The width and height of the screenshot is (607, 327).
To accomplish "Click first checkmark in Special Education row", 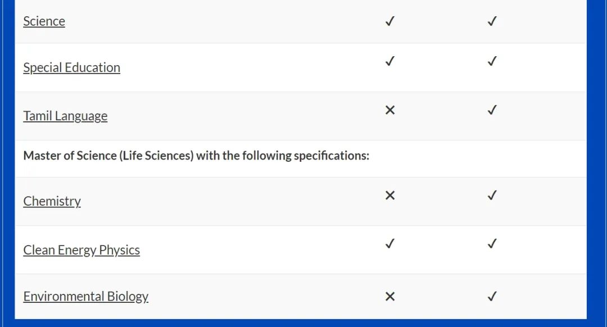I will click(390, 61).
